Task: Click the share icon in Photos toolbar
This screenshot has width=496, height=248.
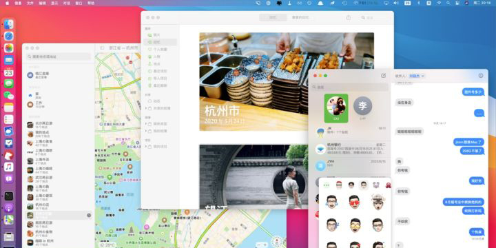Action: coord(349,18)
